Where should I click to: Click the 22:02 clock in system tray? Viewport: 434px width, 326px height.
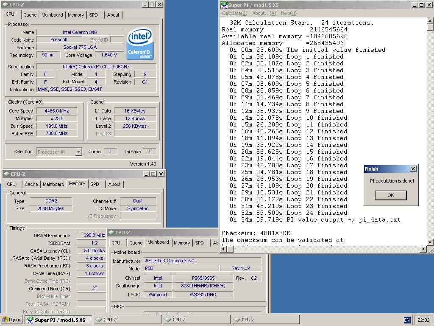[x=423, y=320]
